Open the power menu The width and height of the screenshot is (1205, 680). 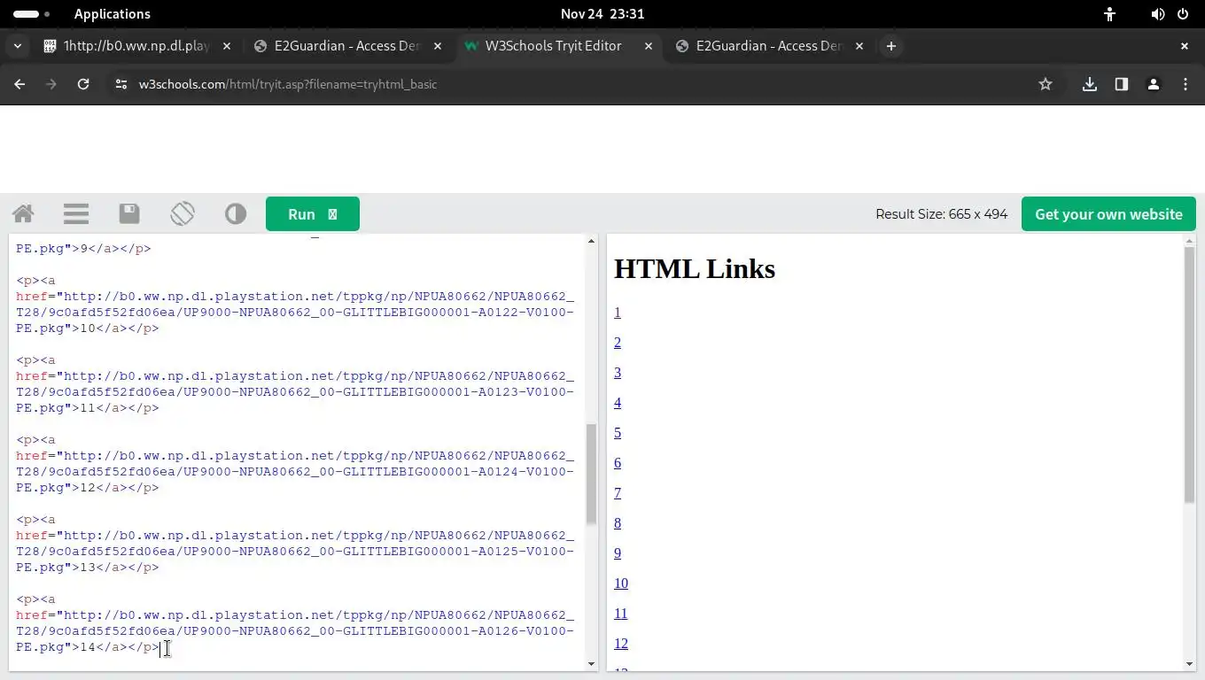coord(1183,14)
